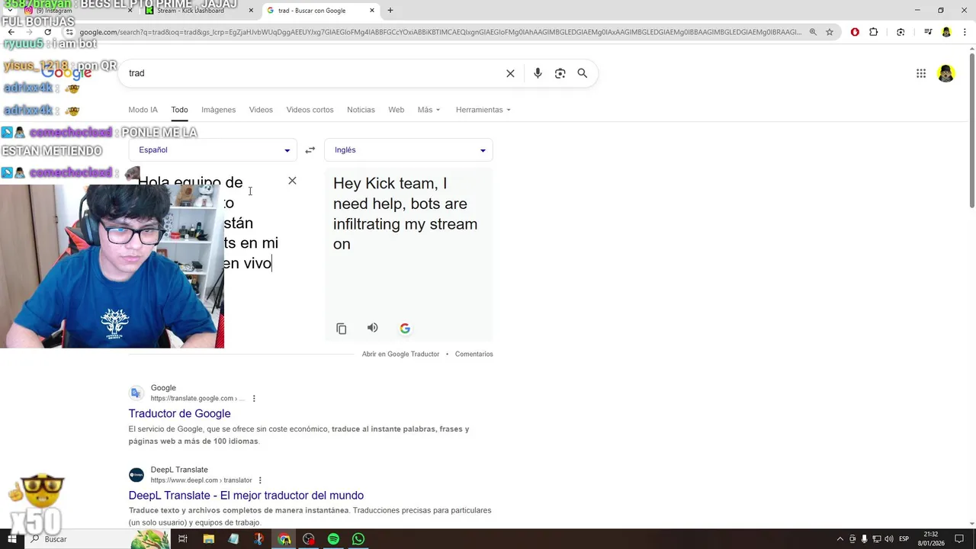Show Imágenes results
This screenshot has width=976, height=549.
pyautogui.click(x=218, y=110)
